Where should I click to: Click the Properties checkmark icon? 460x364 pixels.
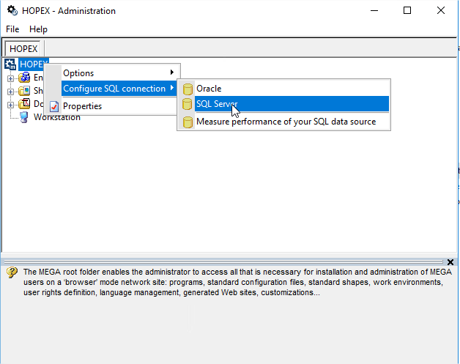(54, 106)
